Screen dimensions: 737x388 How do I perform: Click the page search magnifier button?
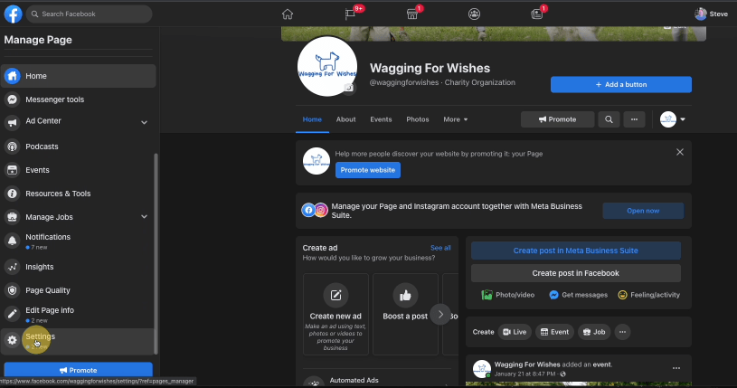[x=609, y=119]
